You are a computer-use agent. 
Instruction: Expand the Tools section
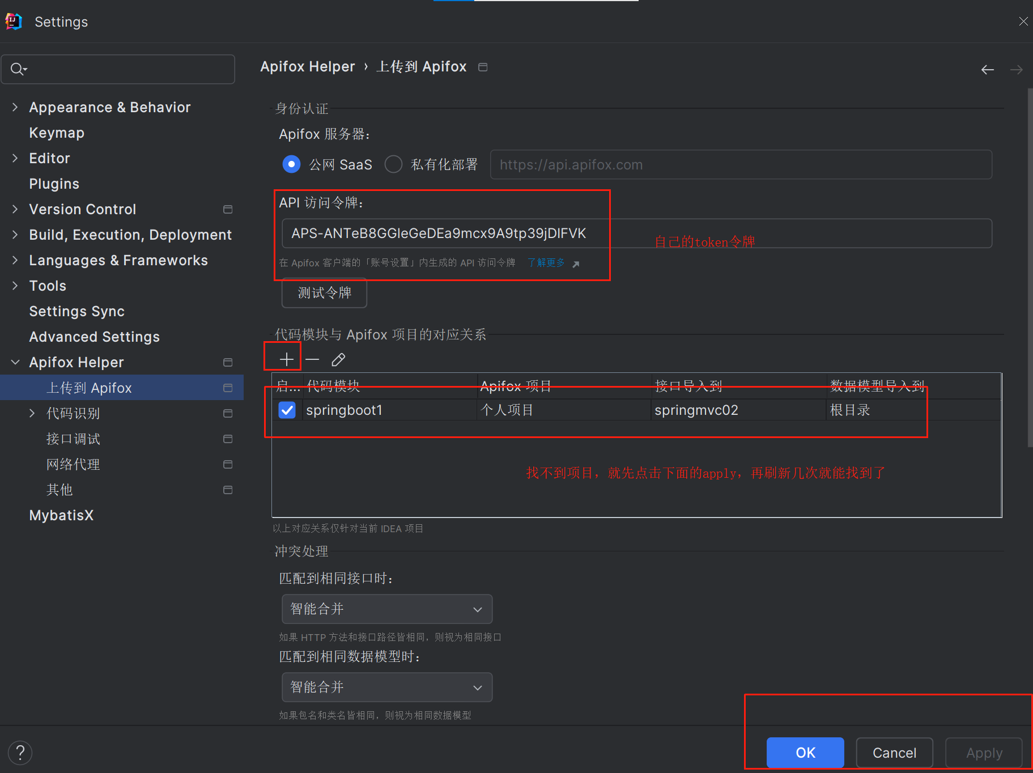point(15,286)
